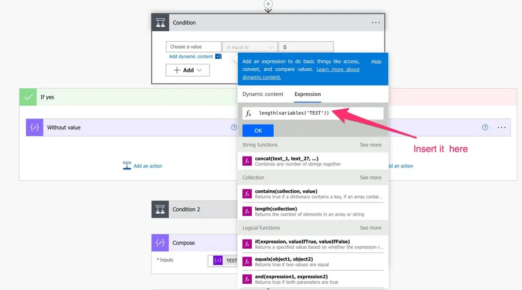Viewport: 522px width, 290px height.
Task: Open the 'is equal to' operator dropdown
Action: (250, 47)
